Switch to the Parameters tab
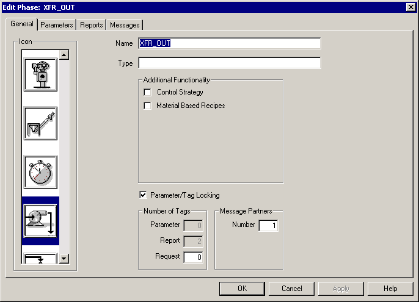The height and width of the screenshot is (302, 419). click(57, 25)
